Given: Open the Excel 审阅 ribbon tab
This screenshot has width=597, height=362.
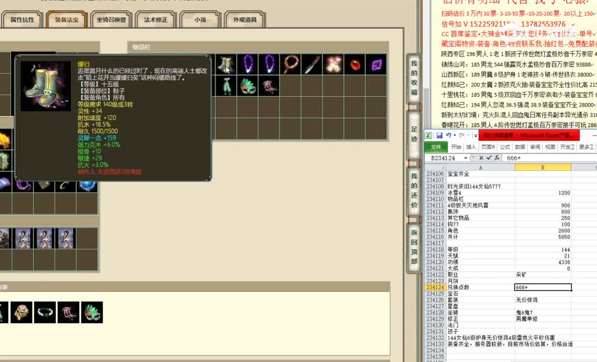Looking at the screenshot, I should (535, 147).
